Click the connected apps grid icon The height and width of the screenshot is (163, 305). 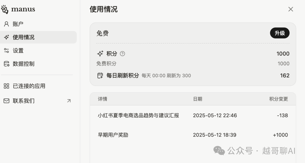pyautogui.click(x=6, y=86)
